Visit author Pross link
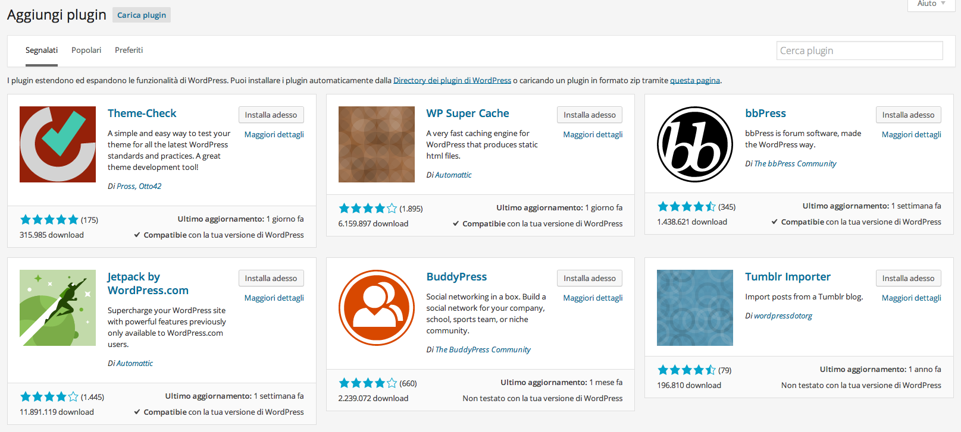The image size is (961, 432). [x=126, y=187]
